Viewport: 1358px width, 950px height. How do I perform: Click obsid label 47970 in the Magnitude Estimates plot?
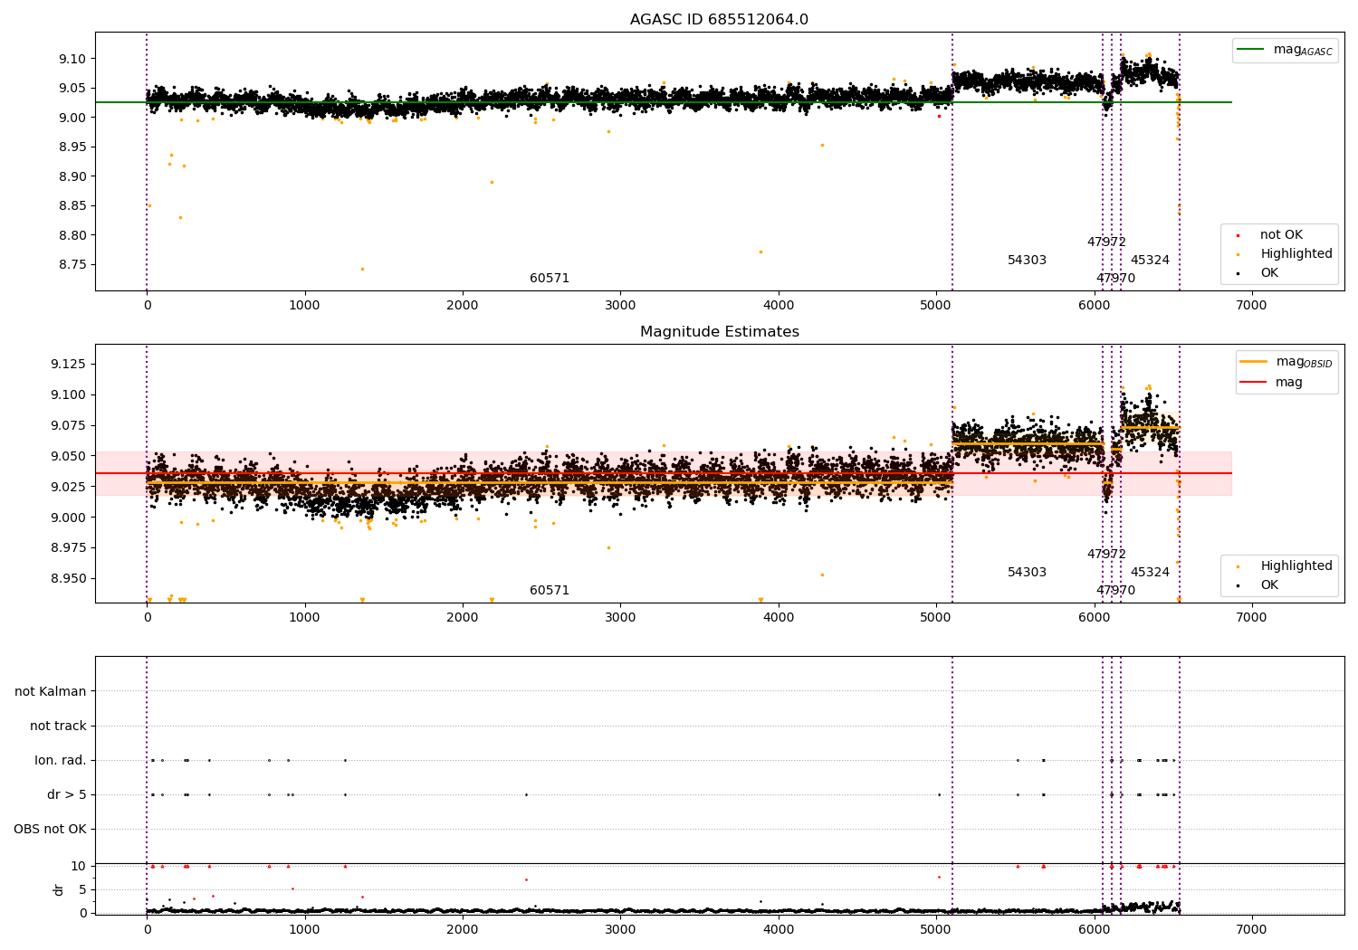1115,591
